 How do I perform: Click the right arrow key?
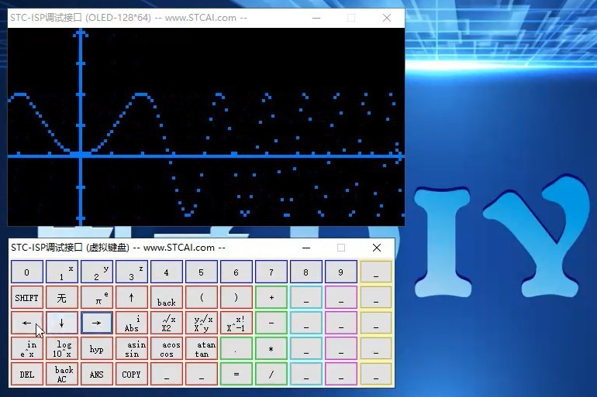click(x=97, y=323)
